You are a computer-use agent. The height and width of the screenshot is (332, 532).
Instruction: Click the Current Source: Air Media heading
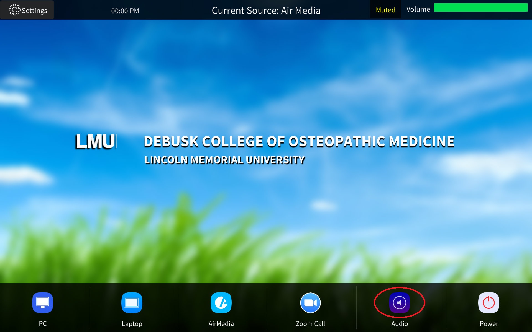tap(266, 11)
